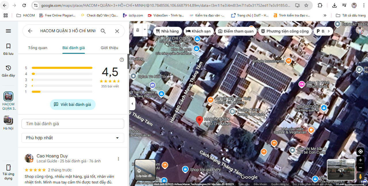
Task: Zoom out the map with minus button
Action: pos(360,168)
